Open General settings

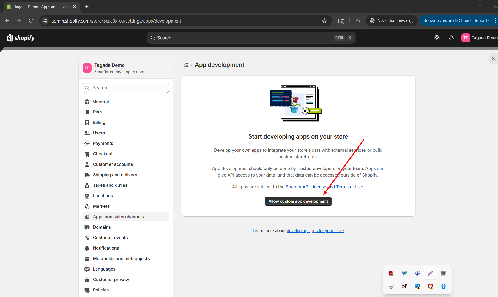(x=126, y=101)
